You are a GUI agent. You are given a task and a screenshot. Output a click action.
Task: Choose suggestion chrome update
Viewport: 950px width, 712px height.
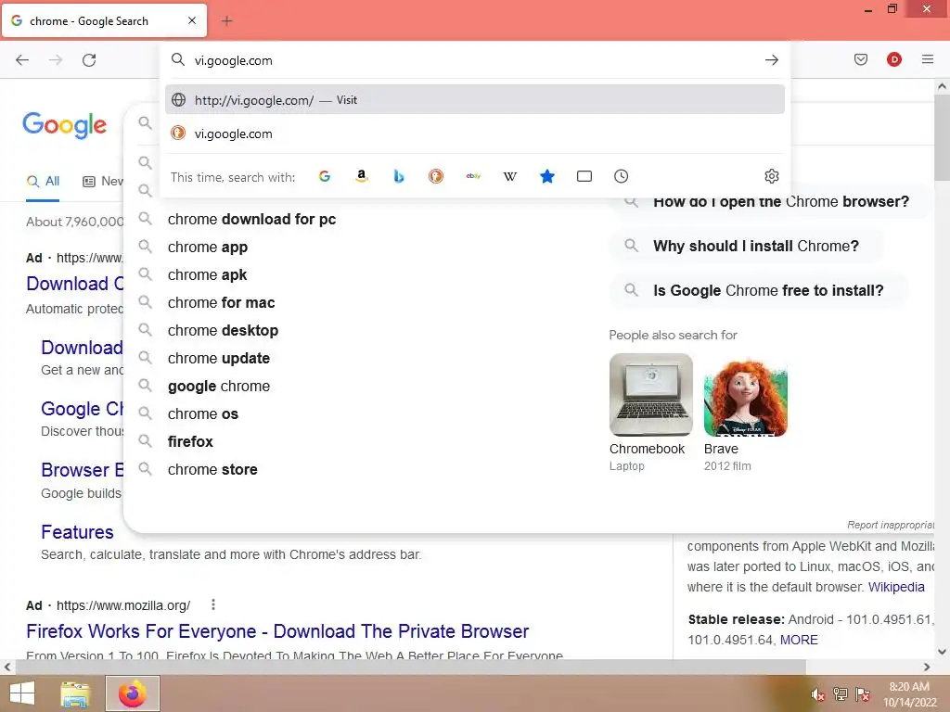[x=219, y=359]
